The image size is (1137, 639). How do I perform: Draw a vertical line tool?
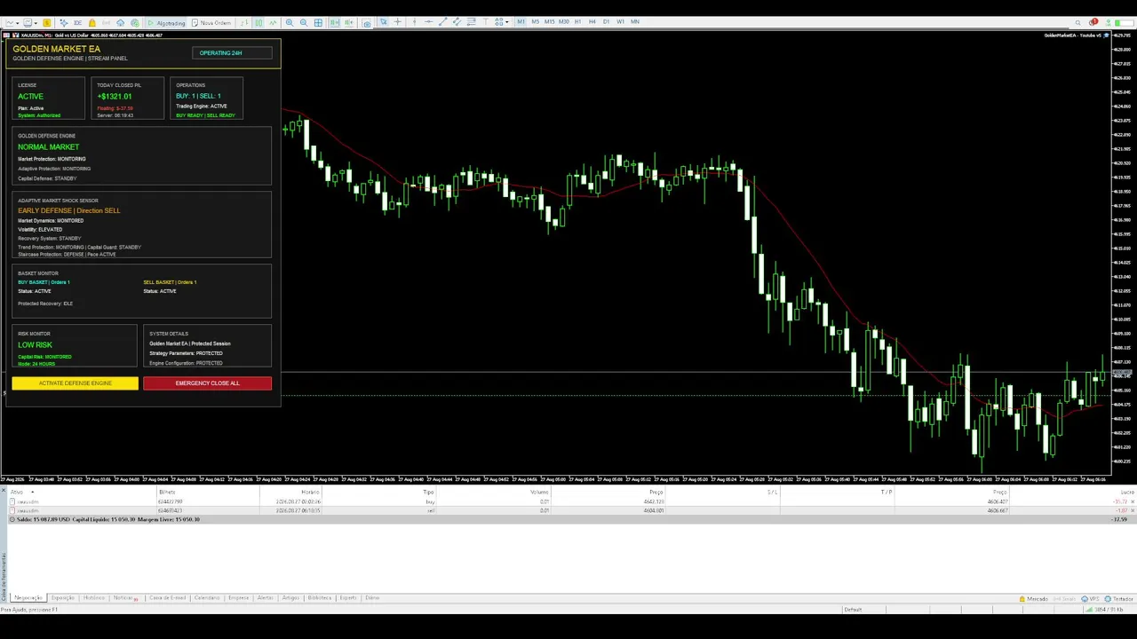pos(415,21)
